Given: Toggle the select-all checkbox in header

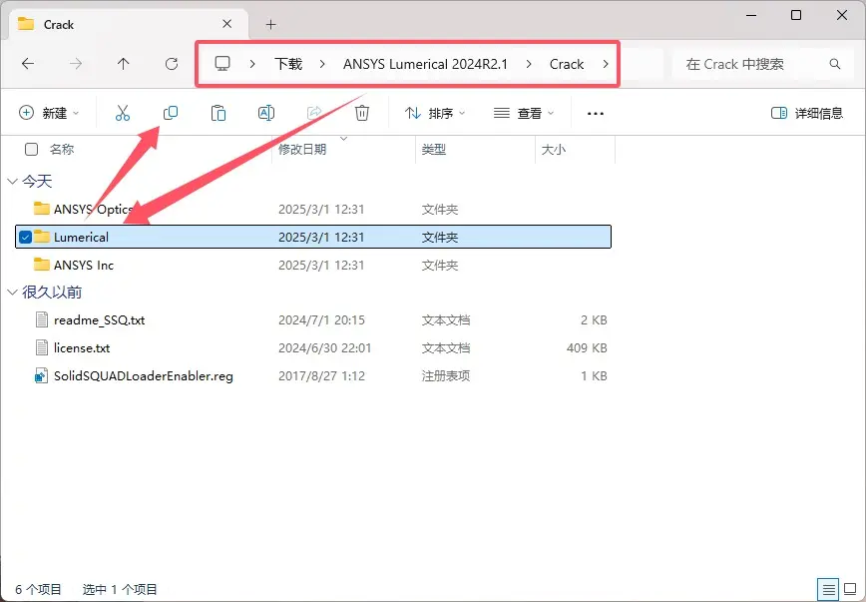Looking at the screenshot, I should tap(32, 150).
